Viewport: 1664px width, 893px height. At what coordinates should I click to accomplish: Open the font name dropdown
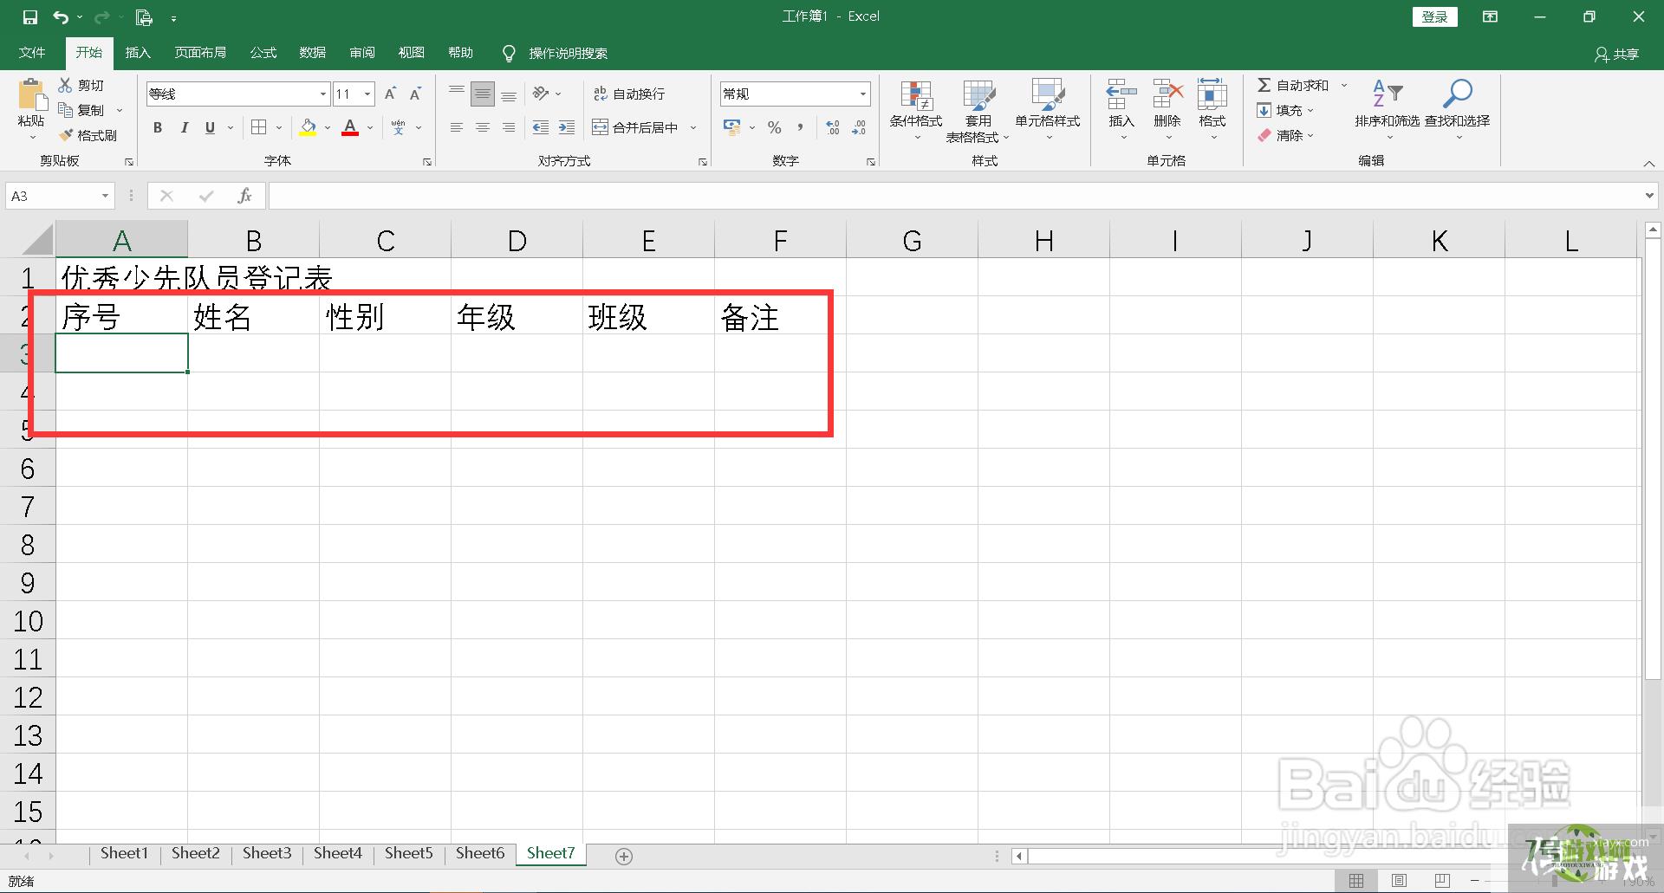(322, 94)
